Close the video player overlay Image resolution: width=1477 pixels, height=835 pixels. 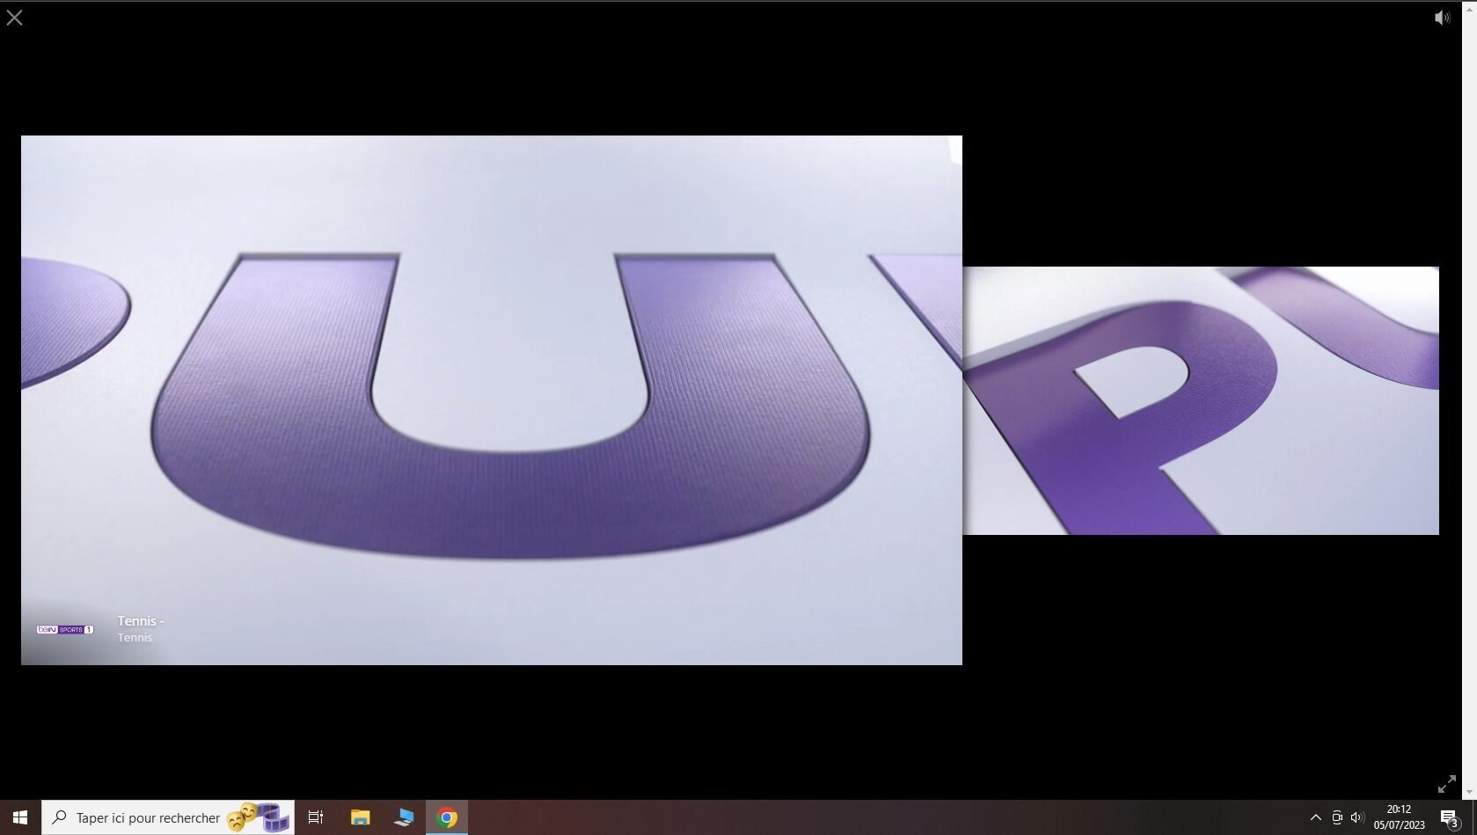pos(15,18)
